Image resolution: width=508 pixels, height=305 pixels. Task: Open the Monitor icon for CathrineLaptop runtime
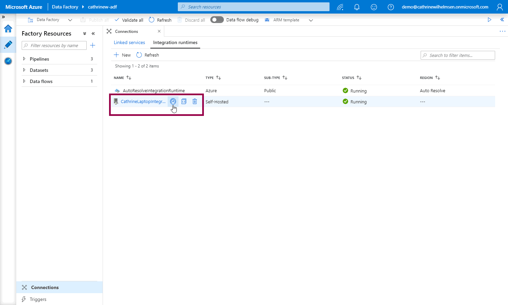[173, 101]
